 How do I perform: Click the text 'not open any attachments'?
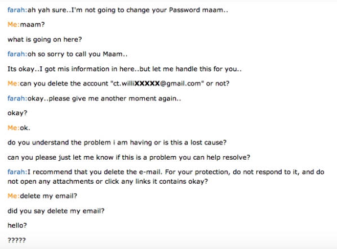(51, 182)
